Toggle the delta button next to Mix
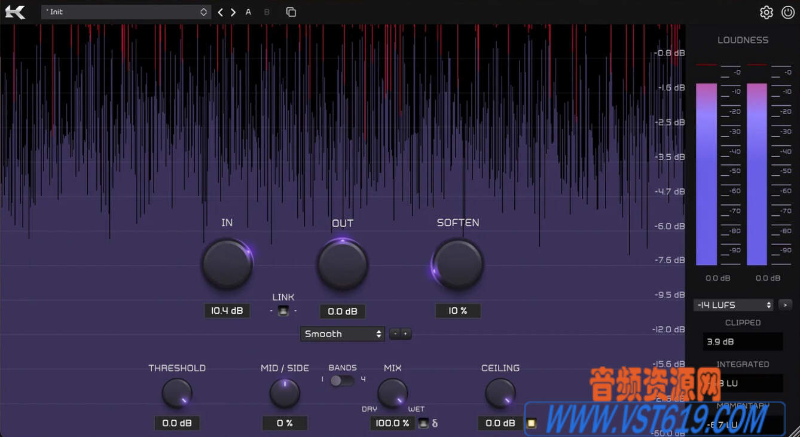 [x=423, y=424]
